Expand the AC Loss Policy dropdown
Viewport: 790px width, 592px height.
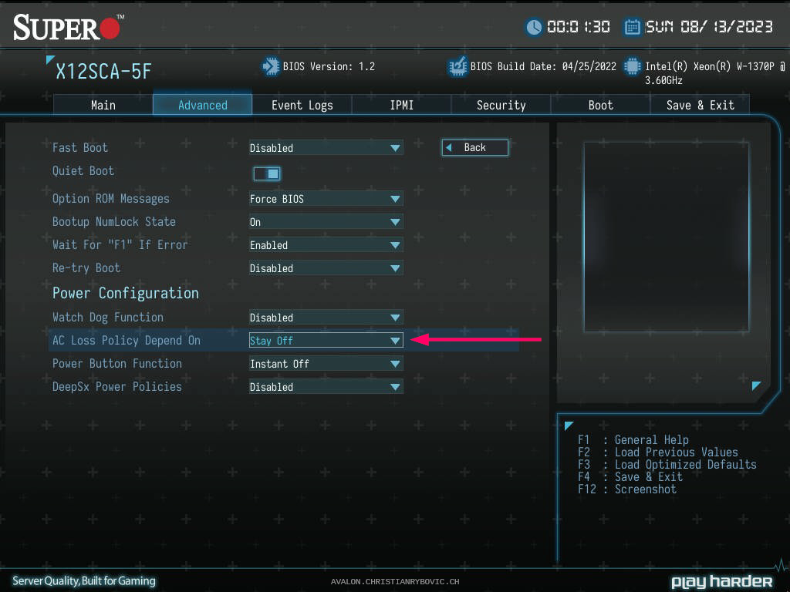326,341
